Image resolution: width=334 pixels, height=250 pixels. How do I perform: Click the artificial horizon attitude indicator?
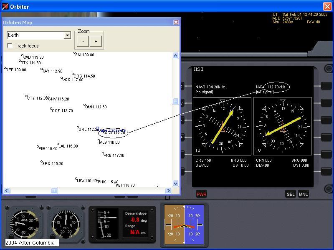tap(184, 225)
